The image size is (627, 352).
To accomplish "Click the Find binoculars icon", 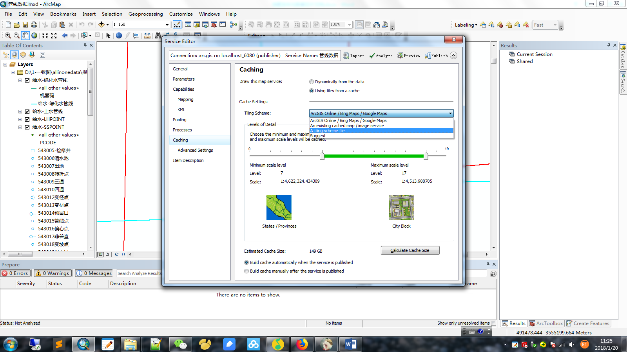I will coord(158,36).
